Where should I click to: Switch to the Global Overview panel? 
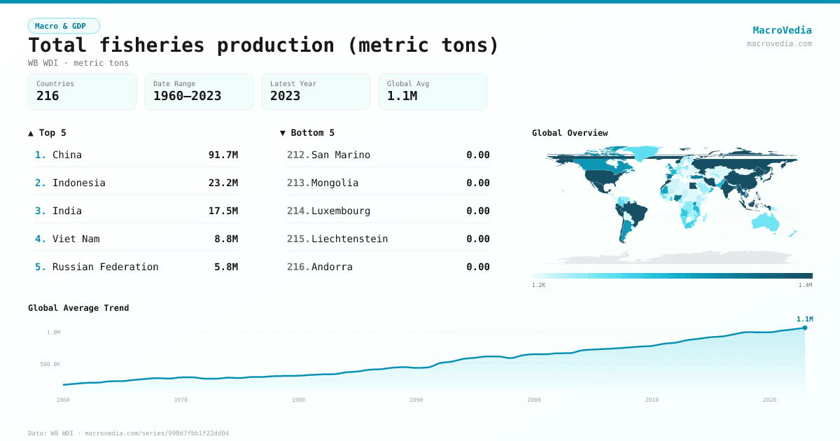point(570,132)
